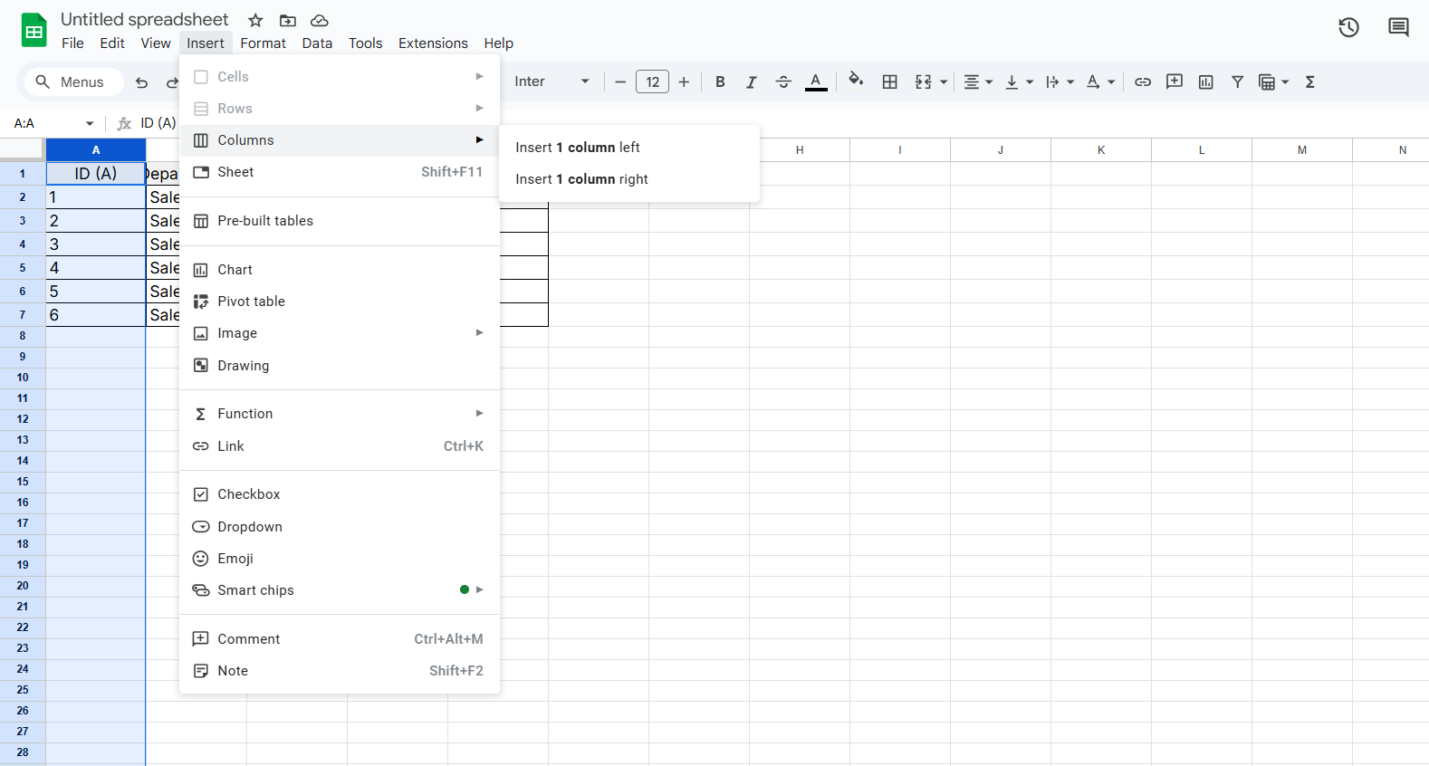Screen dimensions: 1429x766
Task: Click the fill color paint bucket
Action: pyautogui.click(x=855, y=81)
